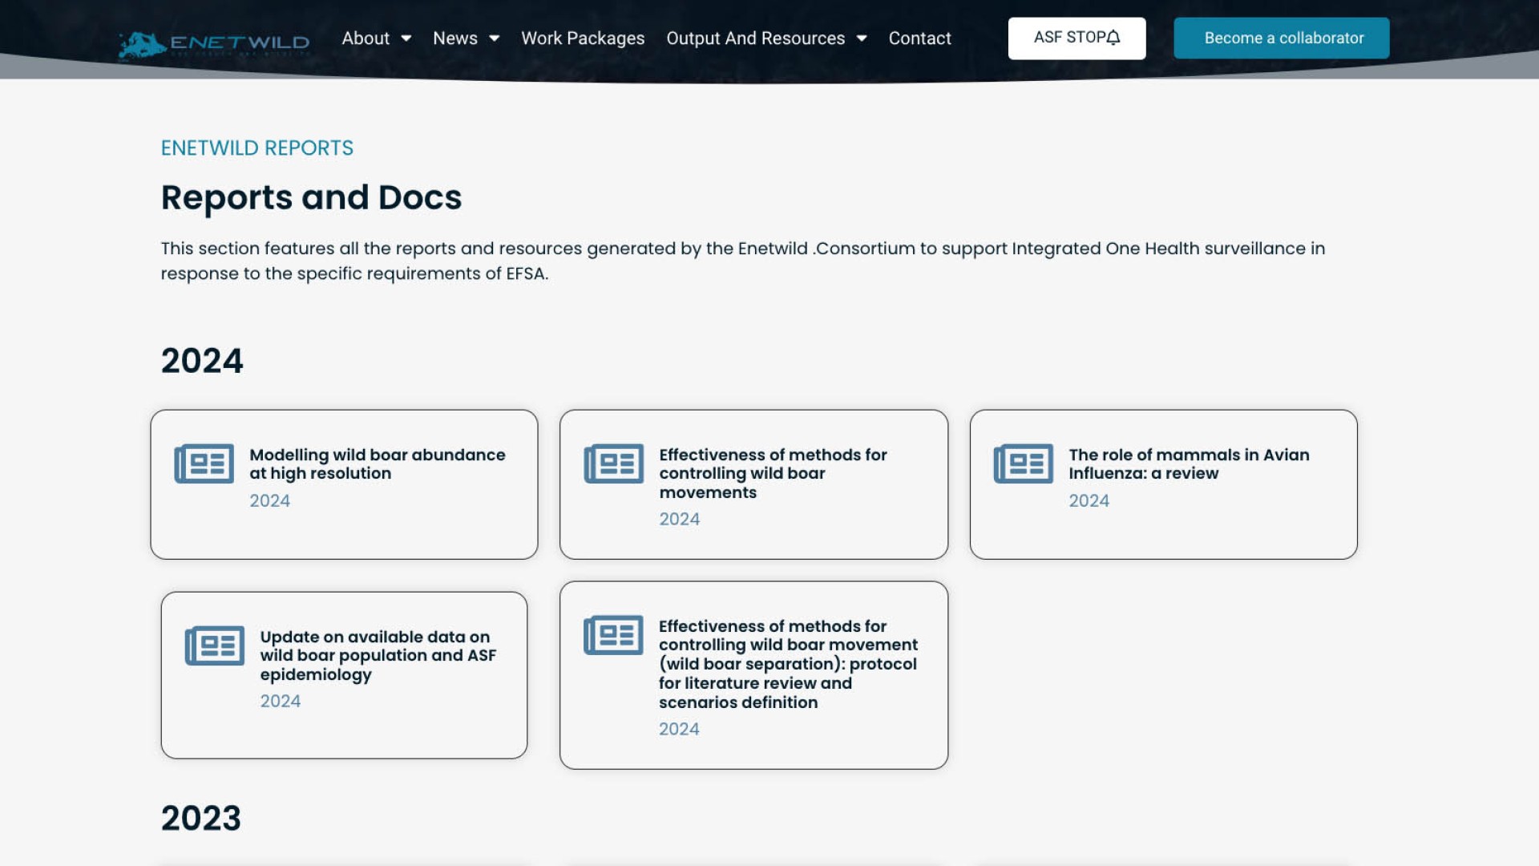Click Become a collaborator button
The width and height of the screenshot is (1539, 866).
pyautogui.click(x=1281, y=38)
